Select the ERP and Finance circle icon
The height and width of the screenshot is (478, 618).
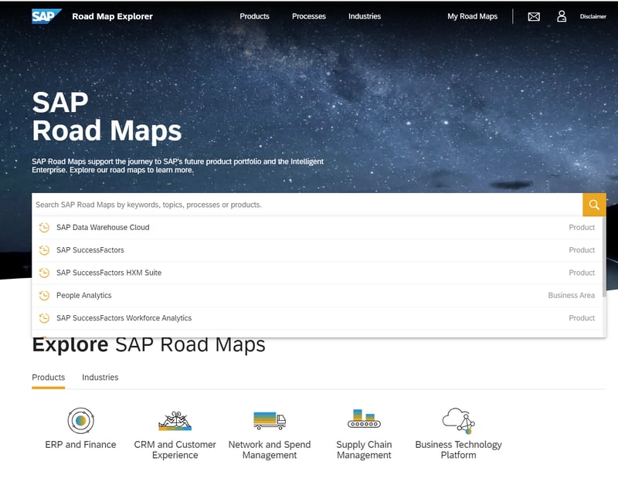point(80,420)
